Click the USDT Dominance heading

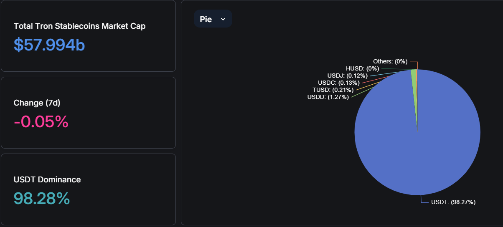pyautogui.click(x=47, y=179)
